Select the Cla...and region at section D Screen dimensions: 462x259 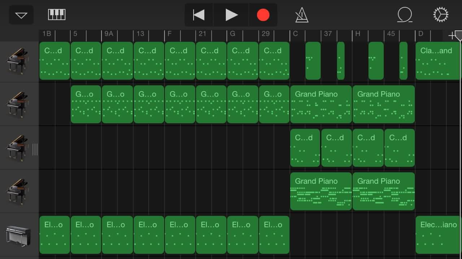coord(437,61)
